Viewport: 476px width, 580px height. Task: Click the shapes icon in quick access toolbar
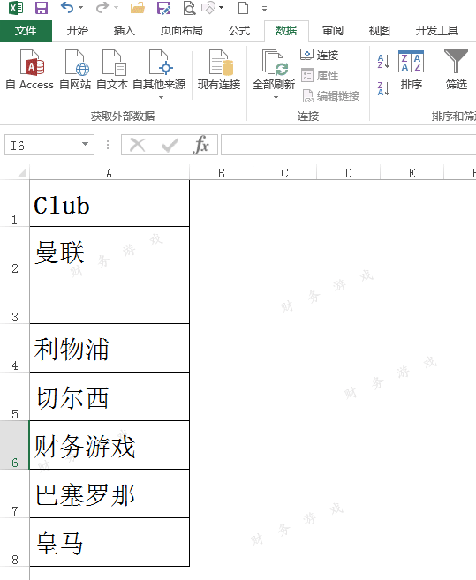(x=208, y=8)
